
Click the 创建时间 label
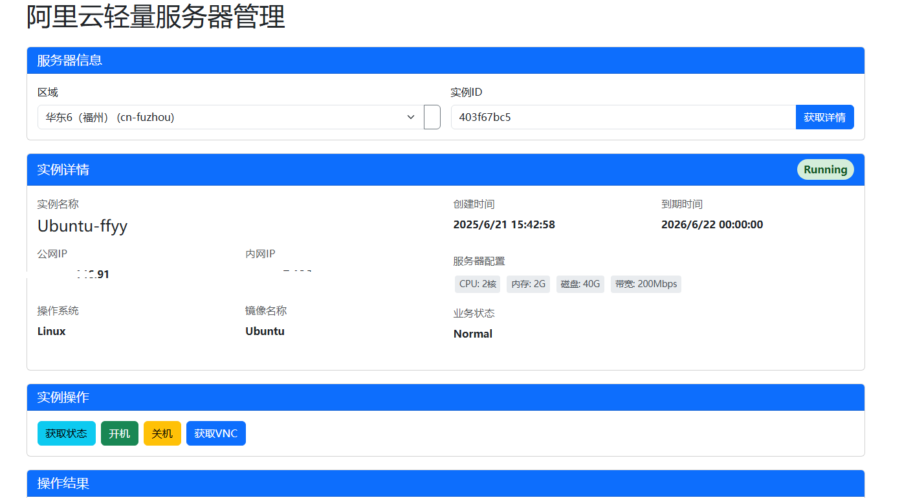click(474, 204)
